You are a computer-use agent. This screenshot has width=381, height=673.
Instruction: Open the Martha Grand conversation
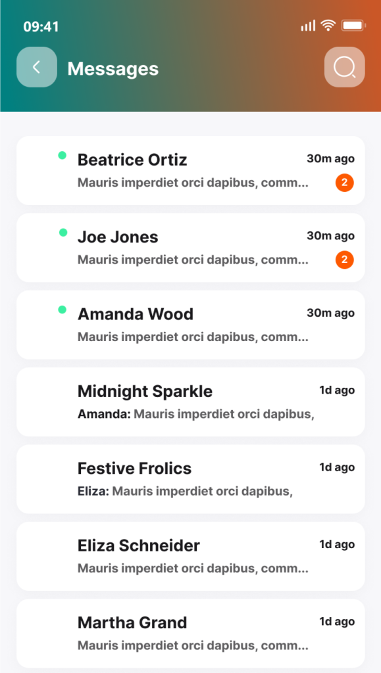191,633
